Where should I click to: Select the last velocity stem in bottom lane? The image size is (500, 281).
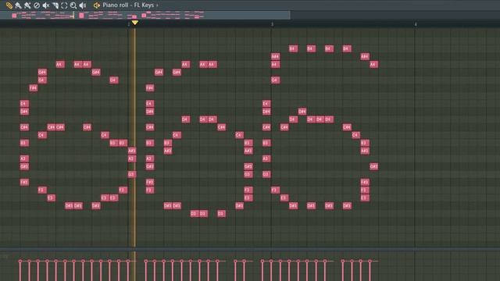click(370, 271)
